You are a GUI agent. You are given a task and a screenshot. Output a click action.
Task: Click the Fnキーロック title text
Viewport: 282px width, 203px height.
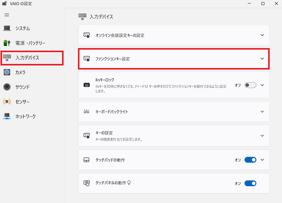tap(105, 80)
